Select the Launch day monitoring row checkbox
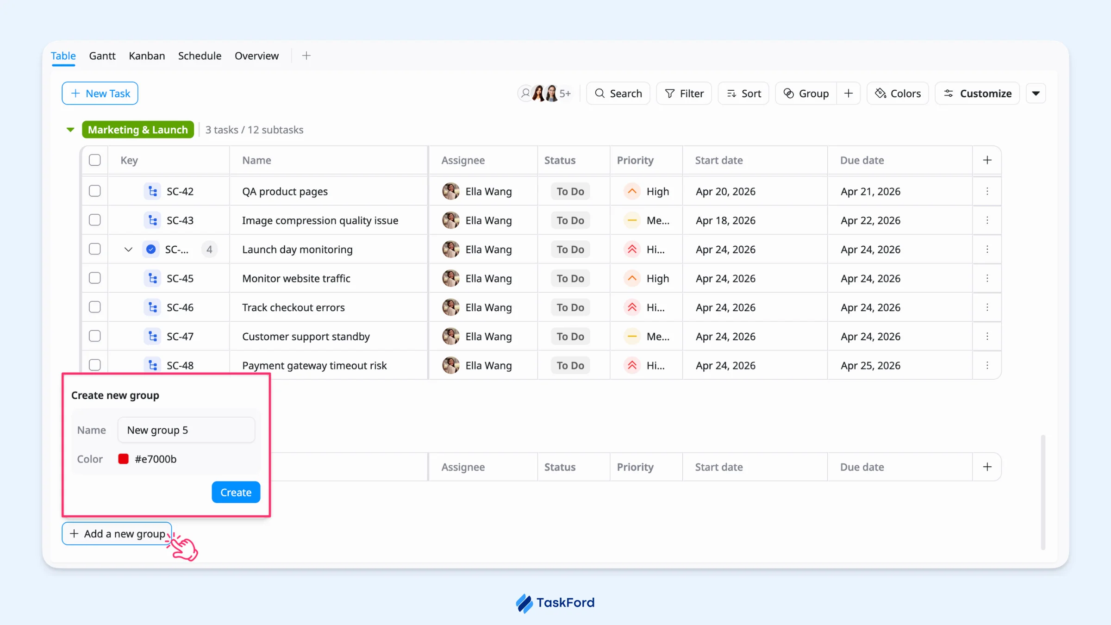The image size is (1111, 625). pyautogui.click(x=95, y=249)
